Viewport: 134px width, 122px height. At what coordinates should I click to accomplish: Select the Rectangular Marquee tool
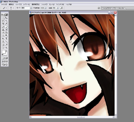coord(3,18)
